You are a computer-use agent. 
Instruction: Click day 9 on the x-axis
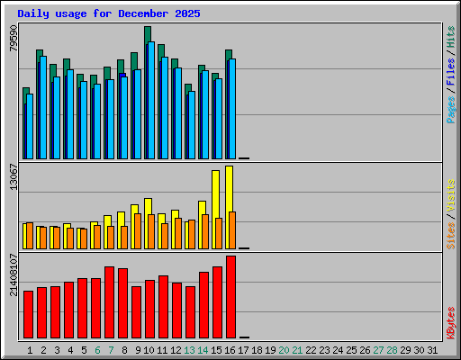point(138,350)
